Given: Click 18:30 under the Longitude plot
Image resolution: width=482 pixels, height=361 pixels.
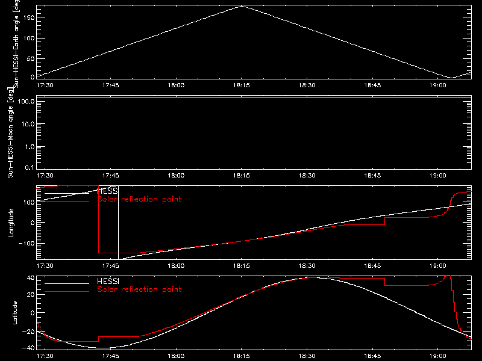Looking at the screenshot, I should pos(307,266).
